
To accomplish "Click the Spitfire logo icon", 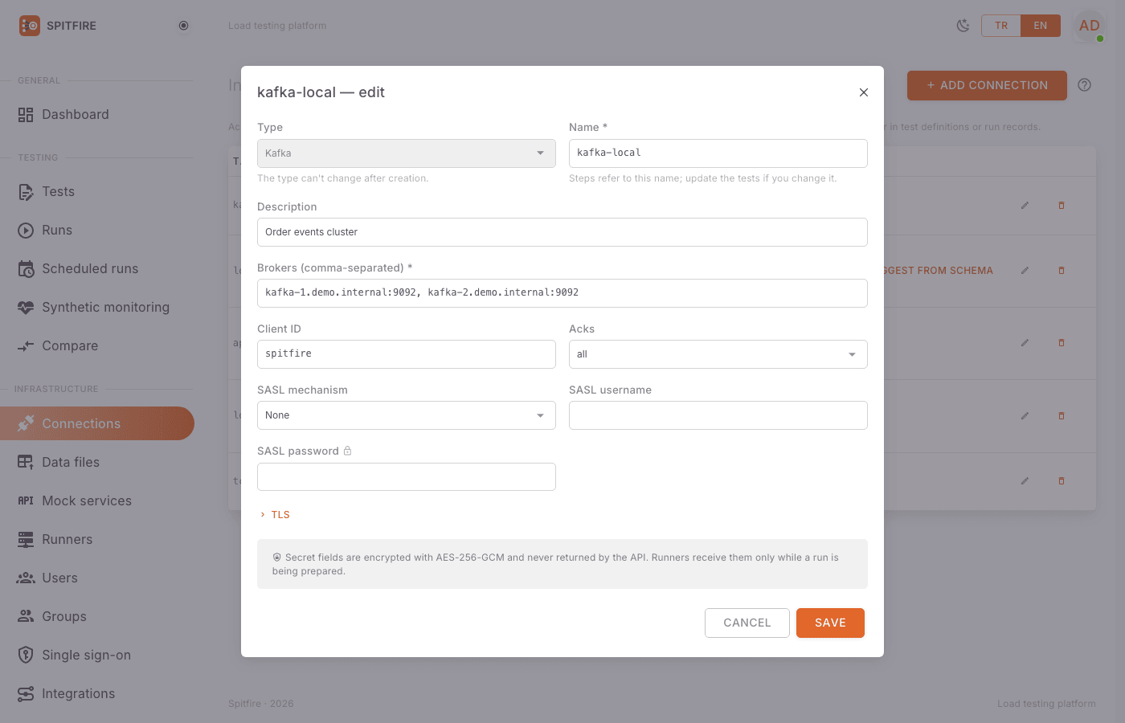I will pos(30,26).
